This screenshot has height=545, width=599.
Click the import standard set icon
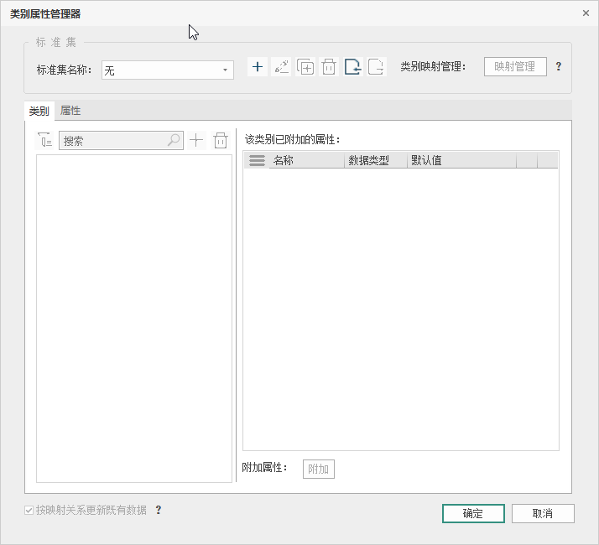pyautogui.click(x=353, y=68)
